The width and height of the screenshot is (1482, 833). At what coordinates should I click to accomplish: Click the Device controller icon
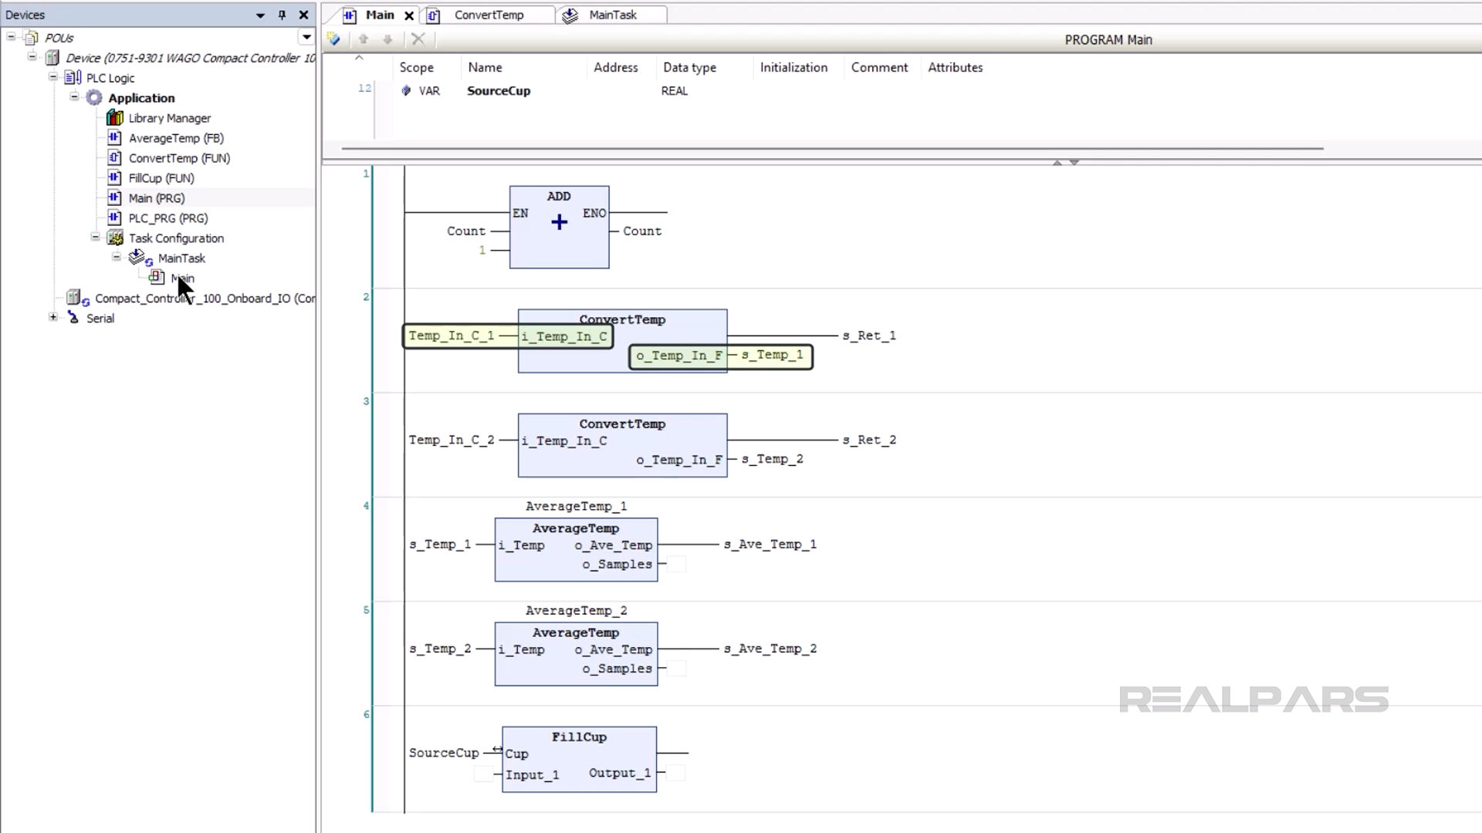52,57
